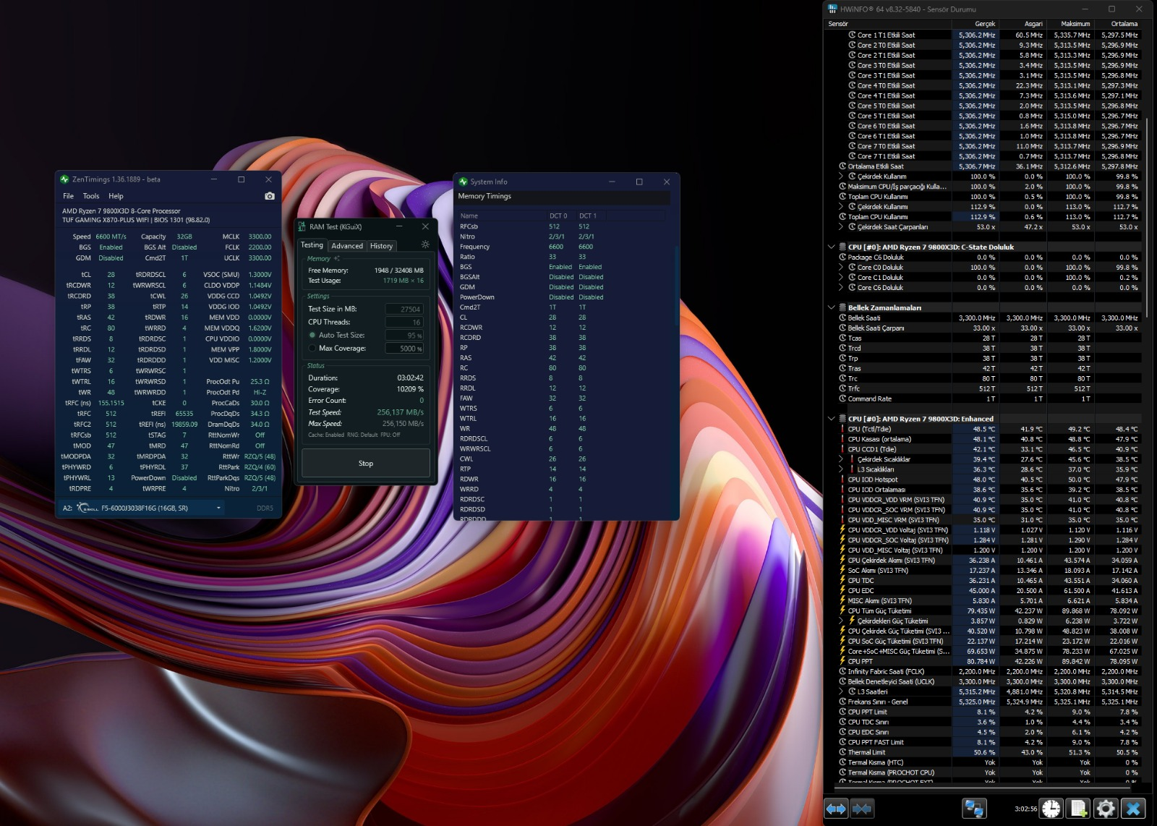This screenshot has width=1157, height=826.
Task: Expand Çekirdek Saat Çarpanları row
Action: tap(841, 226)
